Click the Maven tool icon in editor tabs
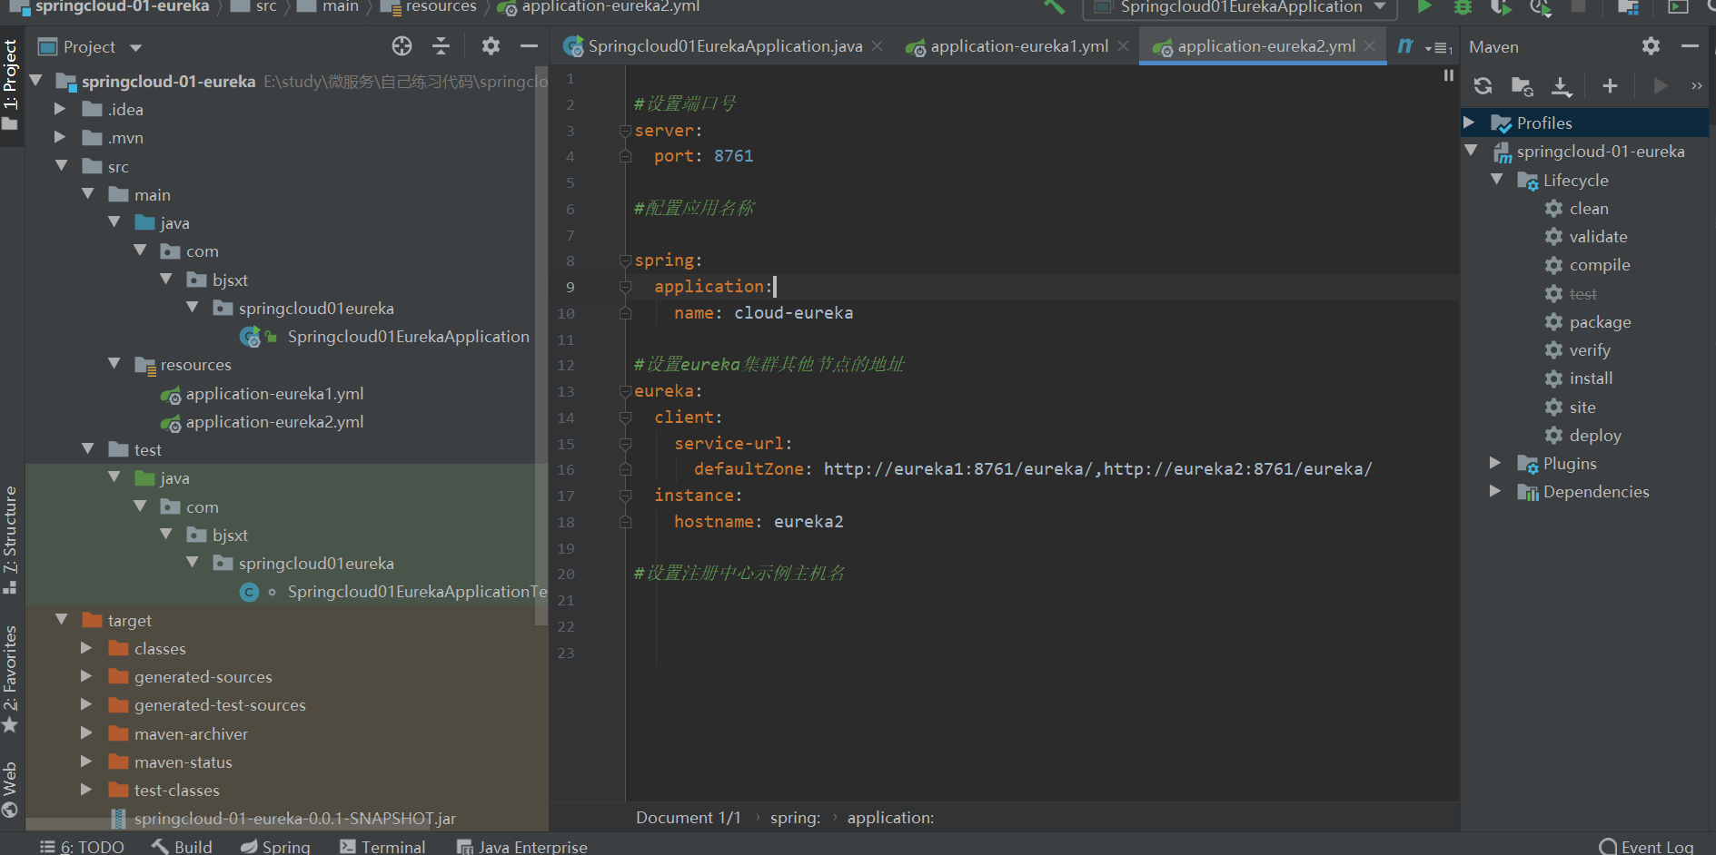 click(x=1405, y=46)
